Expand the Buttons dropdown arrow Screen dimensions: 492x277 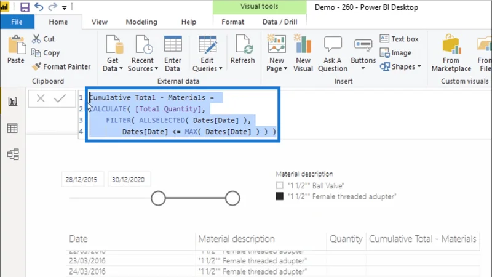coord(363,68)
